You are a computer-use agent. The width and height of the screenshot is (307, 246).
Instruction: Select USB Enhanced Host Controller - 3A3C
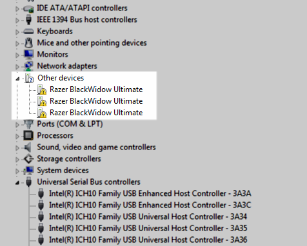150,205
